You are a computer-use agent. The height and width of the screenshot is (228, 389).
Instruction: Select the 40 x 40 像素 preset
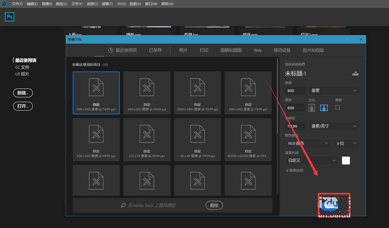[x=198, y=139]
